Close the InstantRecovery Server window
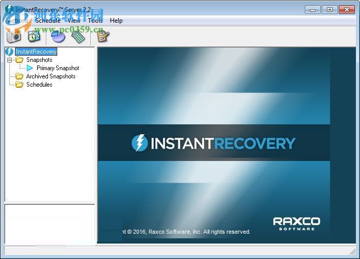The width and height of the screenshot is (360, 259). 347,10
